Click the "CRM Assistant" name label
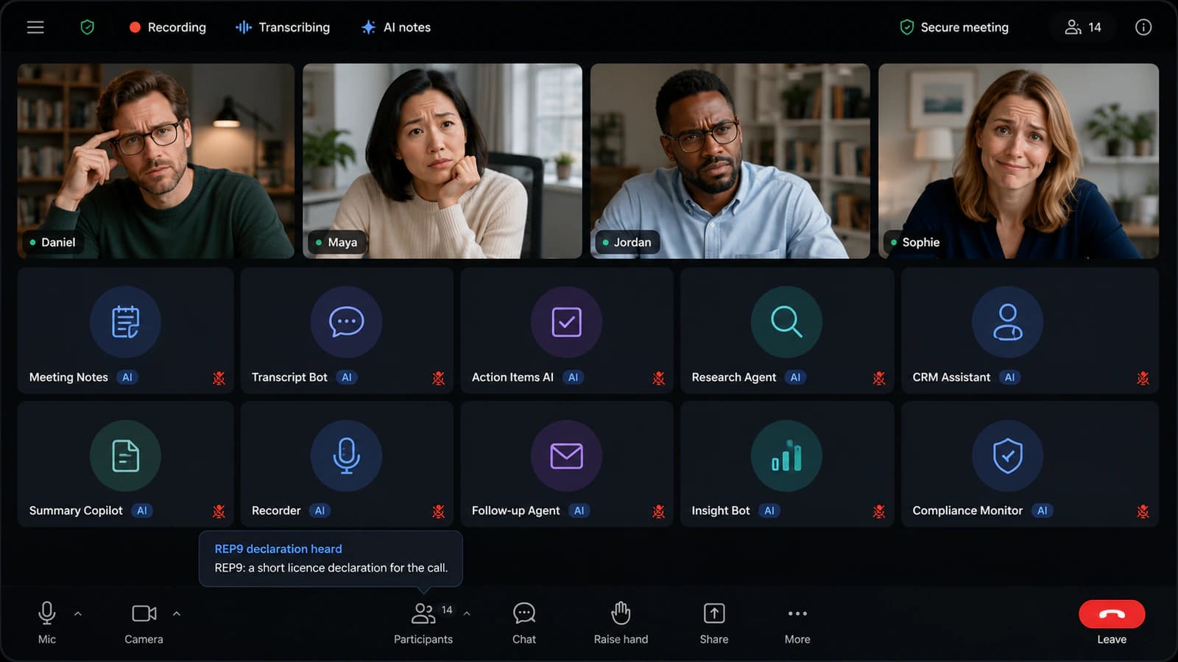 pyautogui.click(x=951, y=377)
